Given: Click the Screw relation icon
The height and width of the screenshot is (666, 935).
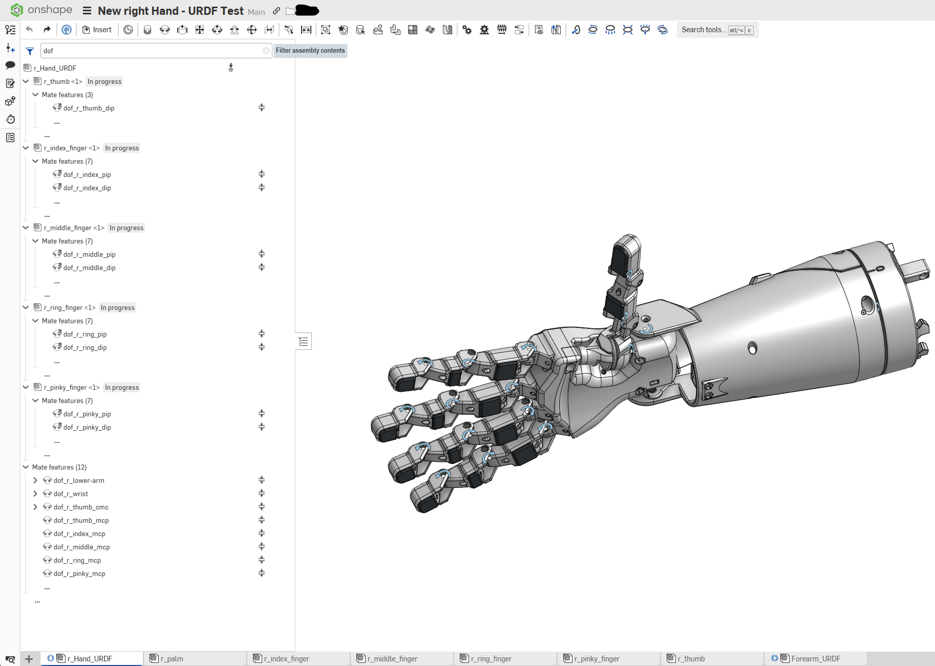Looking at the screenshot, I should pyautogui.click(x=502, y=30).
